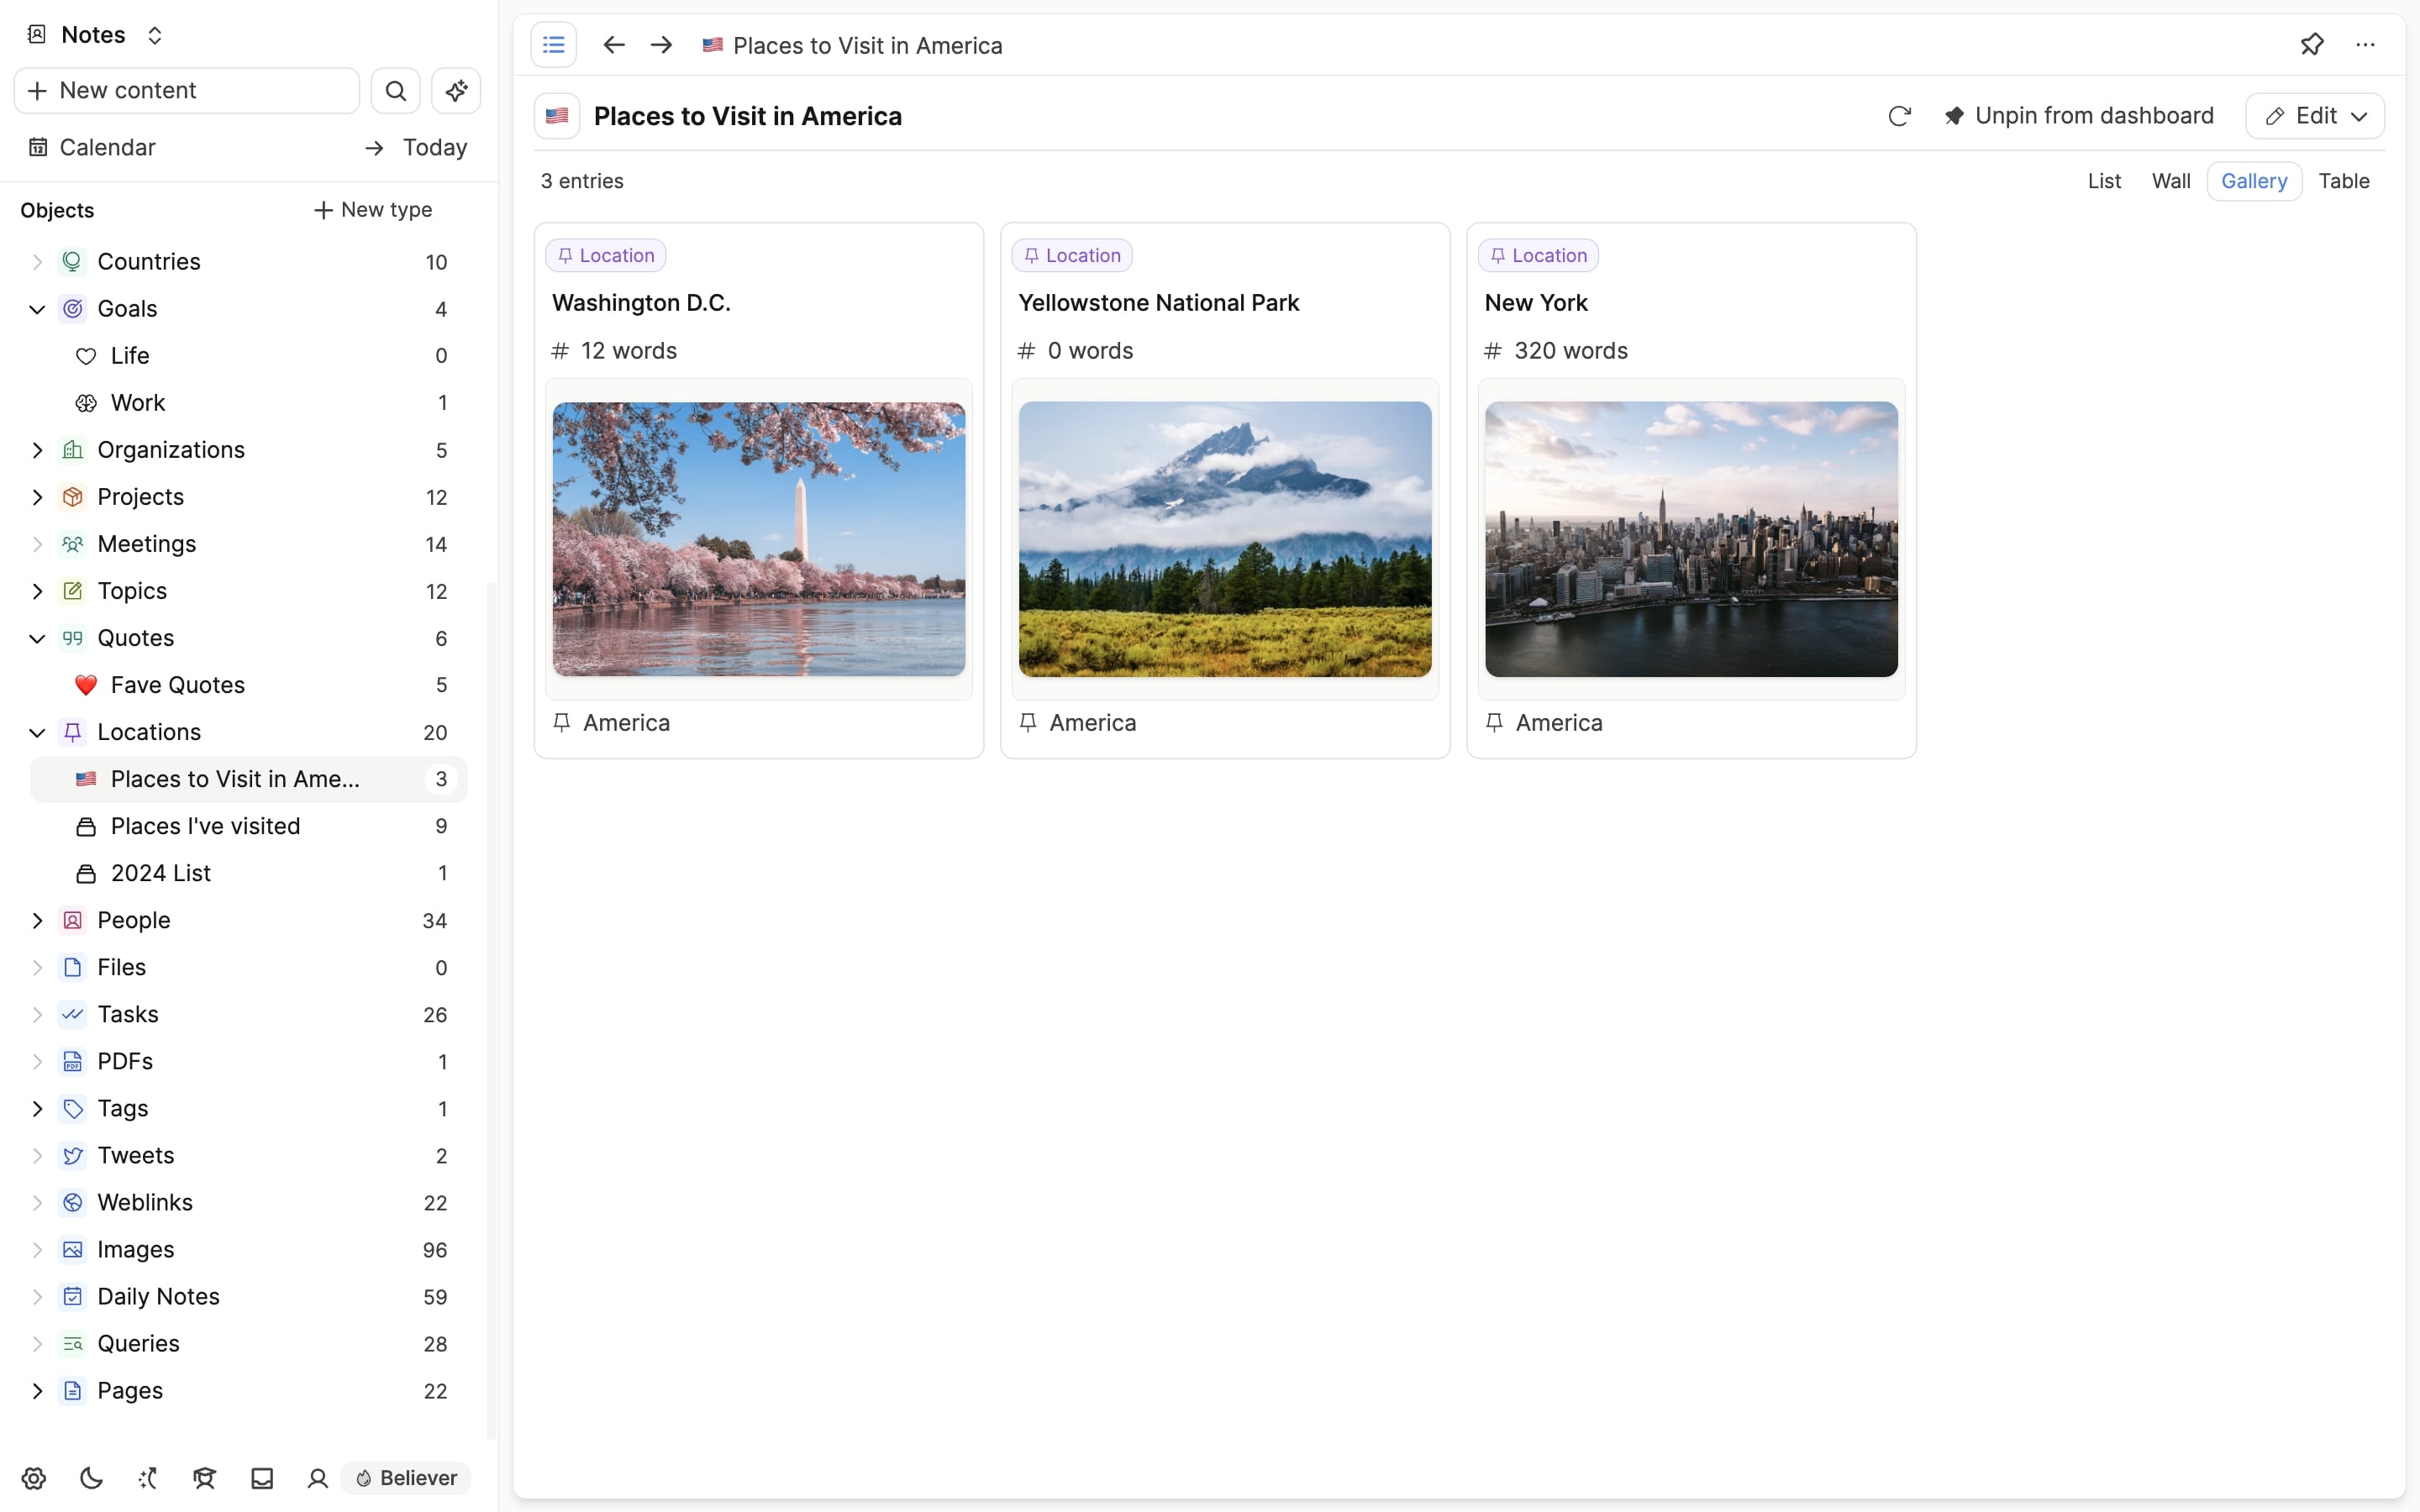
Task: Click the flag icon beside page title
Action: click(x=557, y=116)
